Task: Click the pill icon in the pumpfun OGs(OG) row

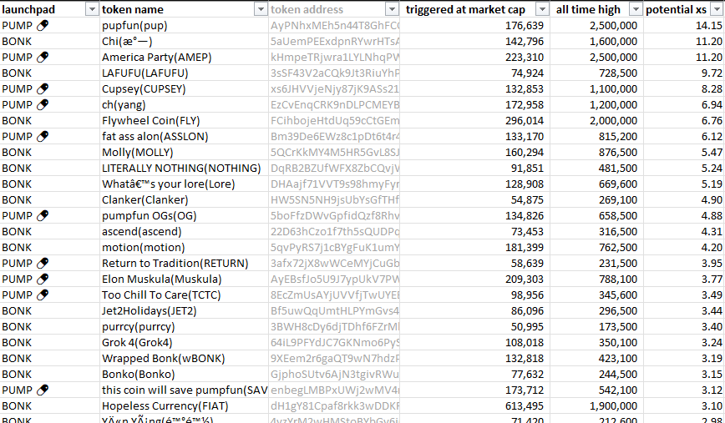Action: click(43, 215)
